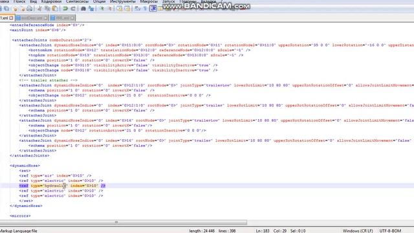Toggle the highlighted Indent guide icon
This screenshot has height=233, width=414.
153,8
